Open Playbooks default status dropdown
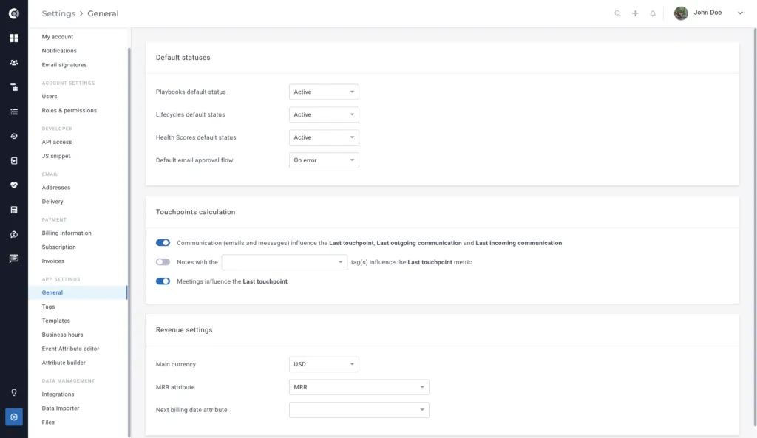This screenshot has height=438, width=757. click(x=324, y=92)
